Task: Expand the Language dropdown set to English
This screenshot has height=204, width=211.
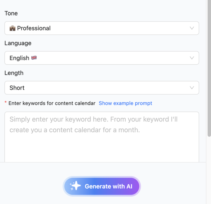Action: pos(102,58)
